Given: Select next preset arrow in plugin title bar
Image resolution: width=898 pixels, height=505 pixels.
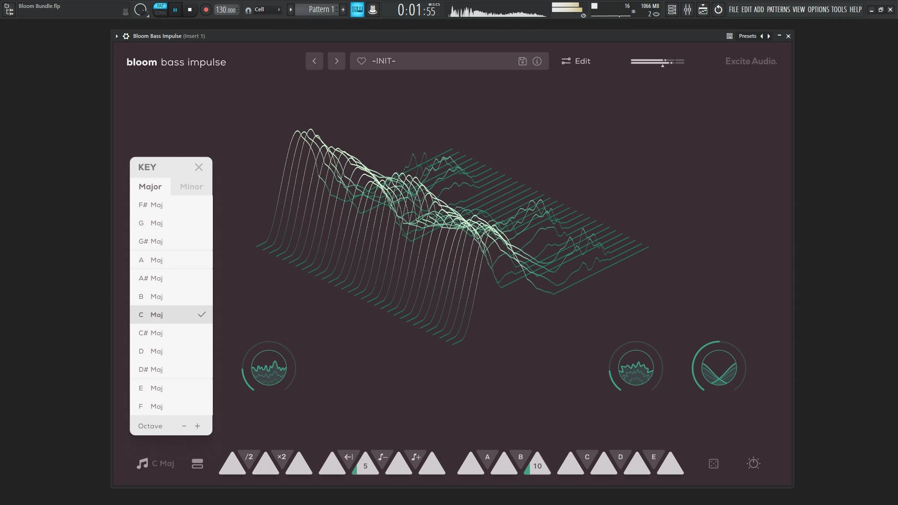Looking at the screenshot, I should tap(768, 36).
